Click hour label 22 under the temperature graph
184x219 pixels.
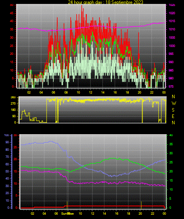point(152,213)
